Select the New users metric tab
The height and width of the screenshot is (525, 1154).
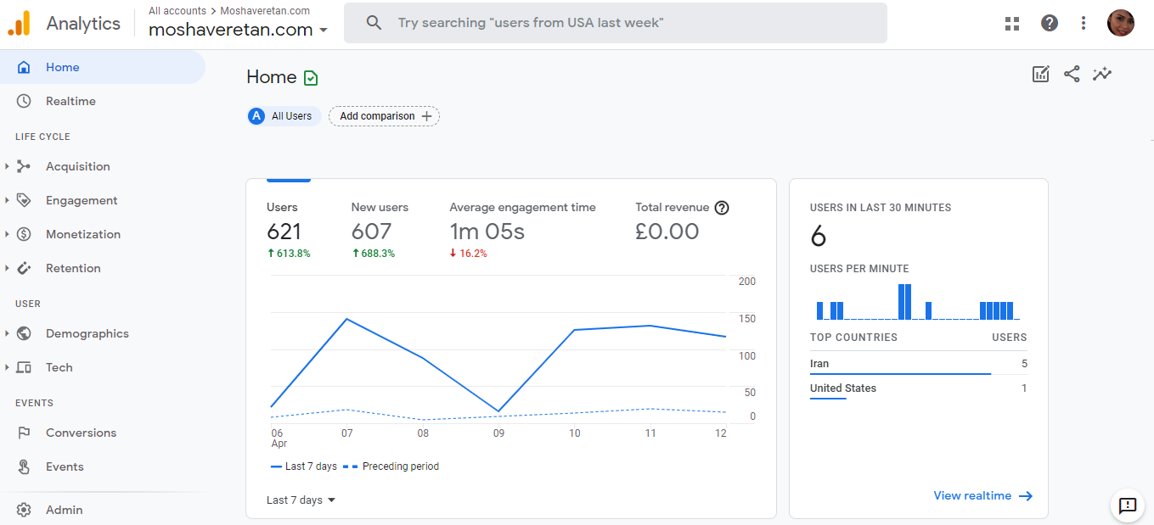point(380,229)
